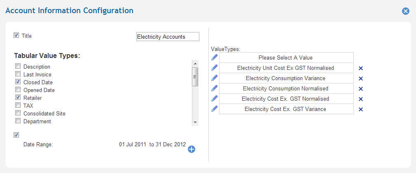The height and width of the screenshot is (173, 416).
Task: Enable the Description value type
Action: tap(18, 67)
